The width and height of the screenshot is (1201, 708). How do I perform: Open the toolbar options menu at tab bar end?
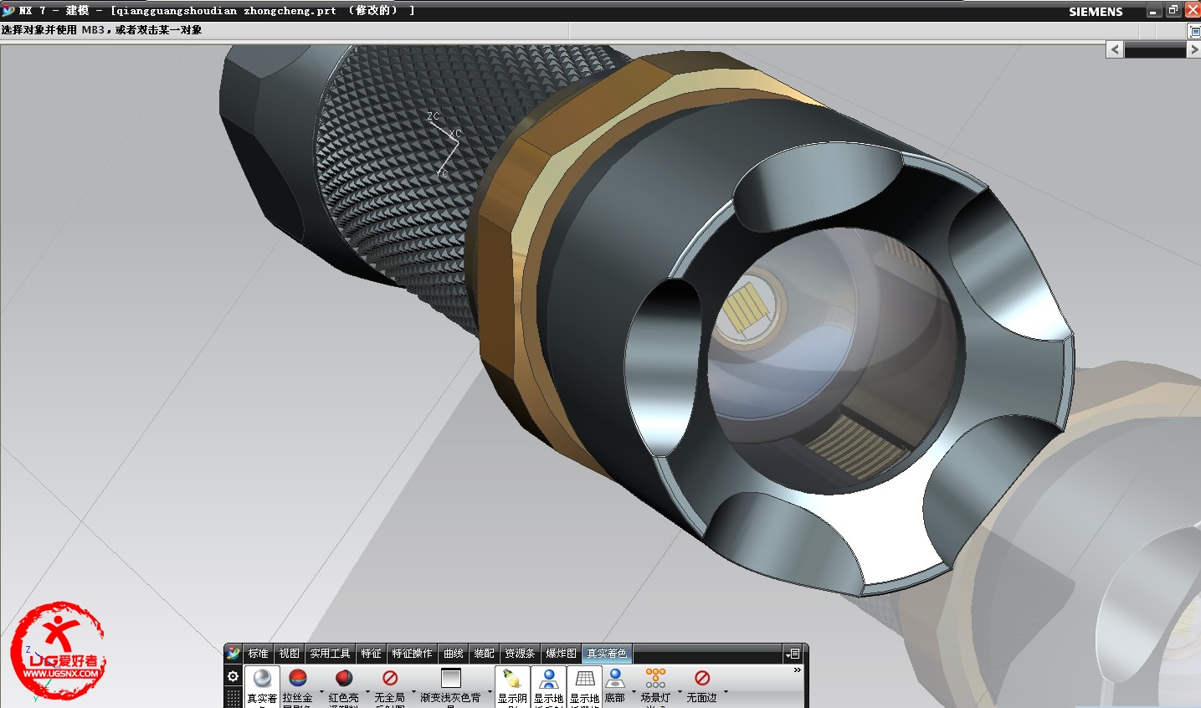point(793,654)
